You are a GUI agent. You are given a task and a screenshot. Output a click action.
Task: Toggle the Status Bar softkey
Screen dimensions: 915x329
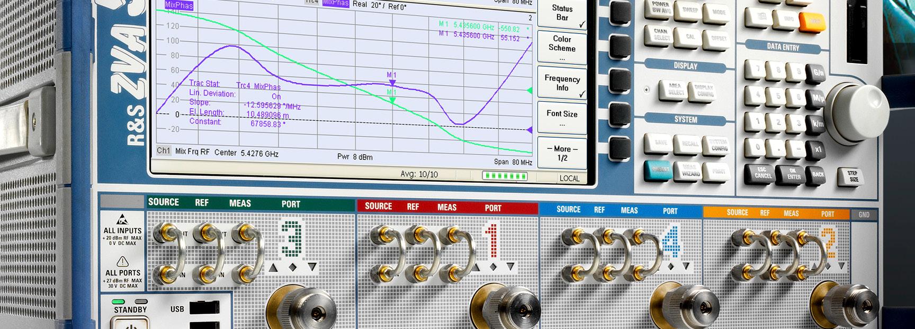tap(562, 13)
